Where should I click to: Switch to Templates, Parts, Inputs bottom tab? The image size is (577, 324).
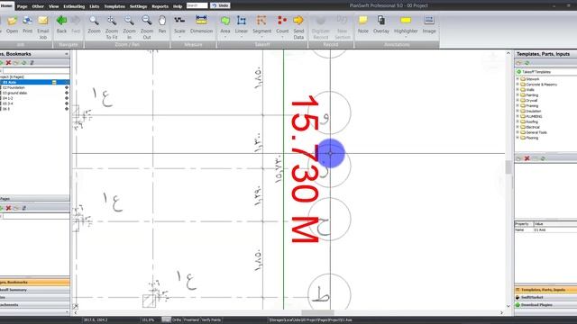point(545,290)
